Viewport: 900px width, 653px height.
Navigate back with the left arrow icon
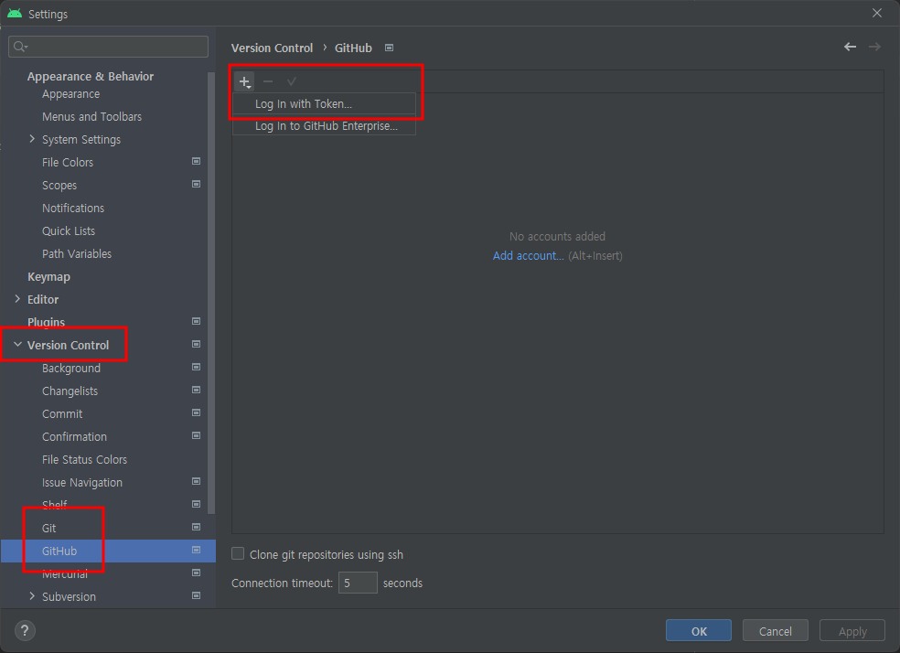point(849,47)
